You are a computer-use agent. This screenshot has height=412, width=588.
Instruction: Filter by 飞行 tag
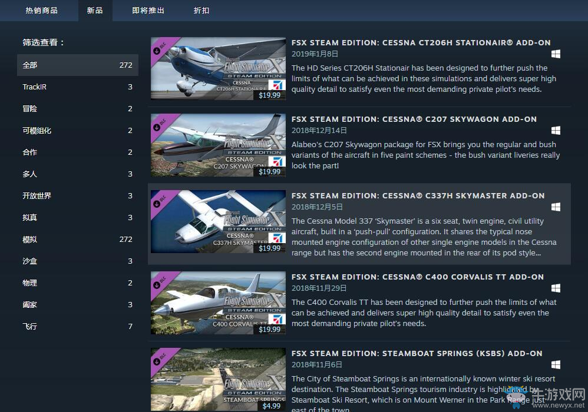click(78, 326)
